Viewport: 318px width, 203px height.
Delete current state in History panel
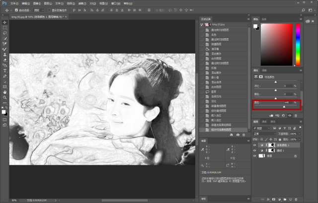coord(244,135)
